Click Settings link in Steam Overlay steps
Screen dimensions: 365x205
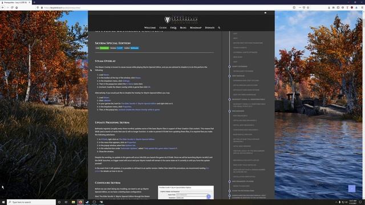coord(126,81)
